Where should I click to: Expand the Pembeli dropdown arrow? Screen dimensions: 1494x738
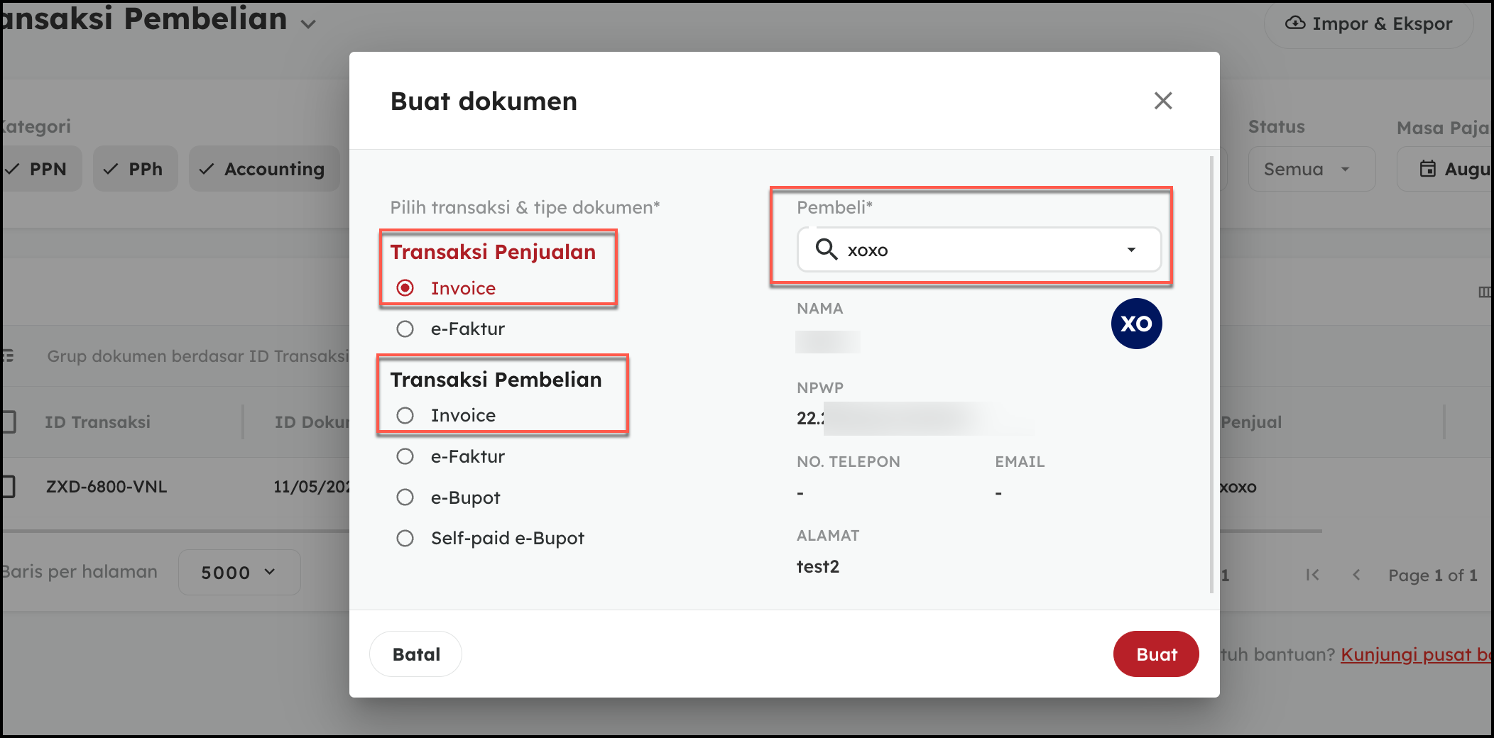(1131, 250)
